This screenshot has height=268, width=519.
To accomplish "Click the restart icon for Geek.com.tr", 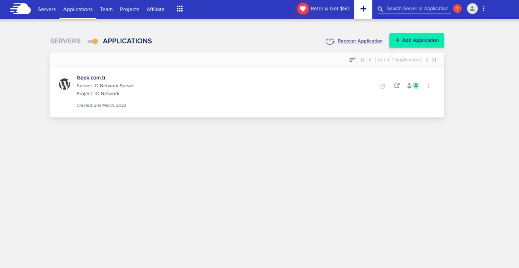I will 382,86.
